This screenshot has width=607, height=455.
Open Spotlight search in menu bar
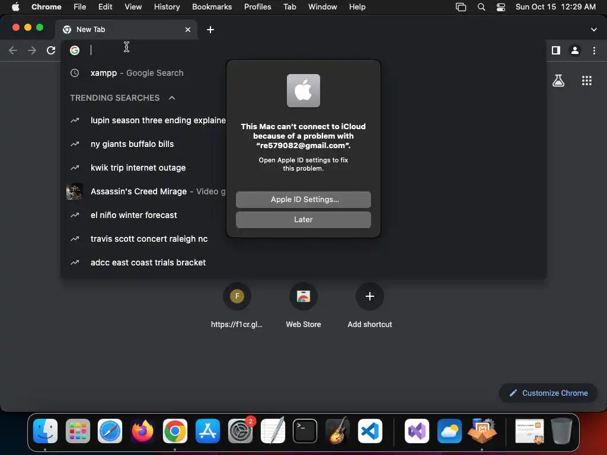tap(481, 7)
